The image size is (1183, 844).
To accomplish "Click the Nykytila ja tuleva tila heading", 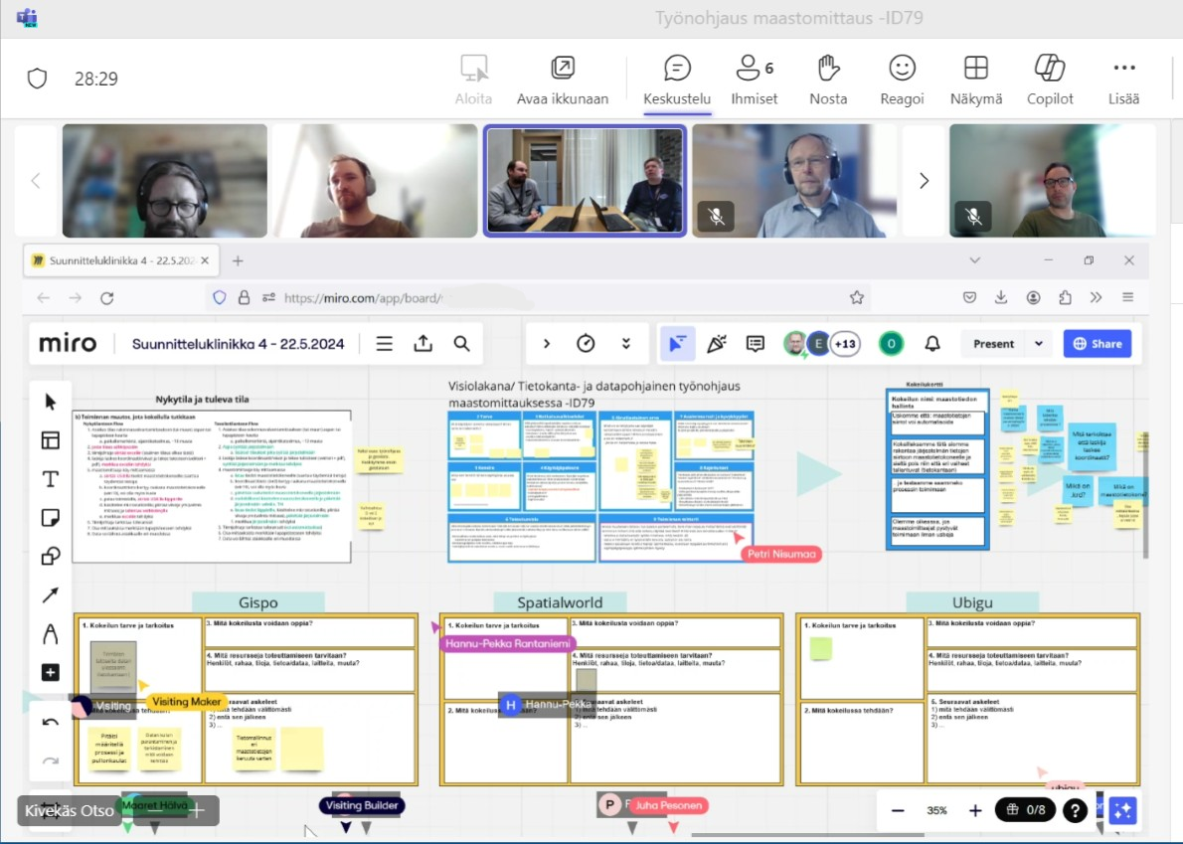I will click(x=202, y=400).
